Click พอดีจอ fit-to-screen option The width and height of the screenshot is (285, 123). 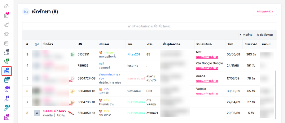[245, 35]
